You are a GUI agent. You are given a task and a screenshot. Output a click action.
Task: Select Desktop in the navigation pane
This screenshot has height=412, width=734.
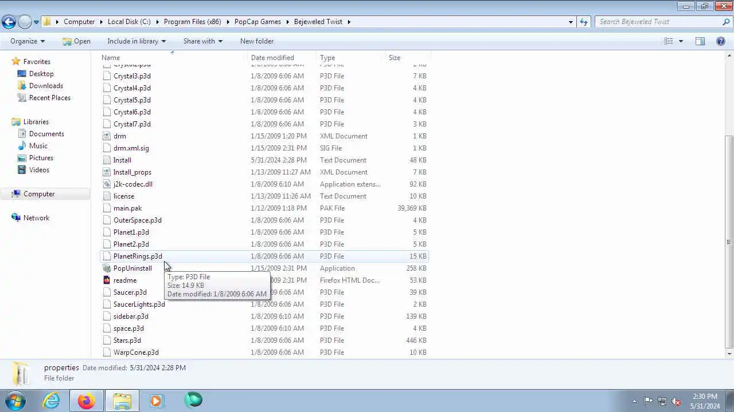[x=41, y=74]
